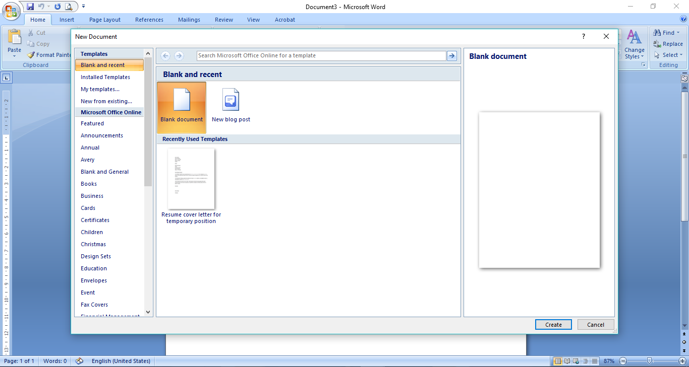
Task: Click the Replace icon
Action: [x=657, y=44]
